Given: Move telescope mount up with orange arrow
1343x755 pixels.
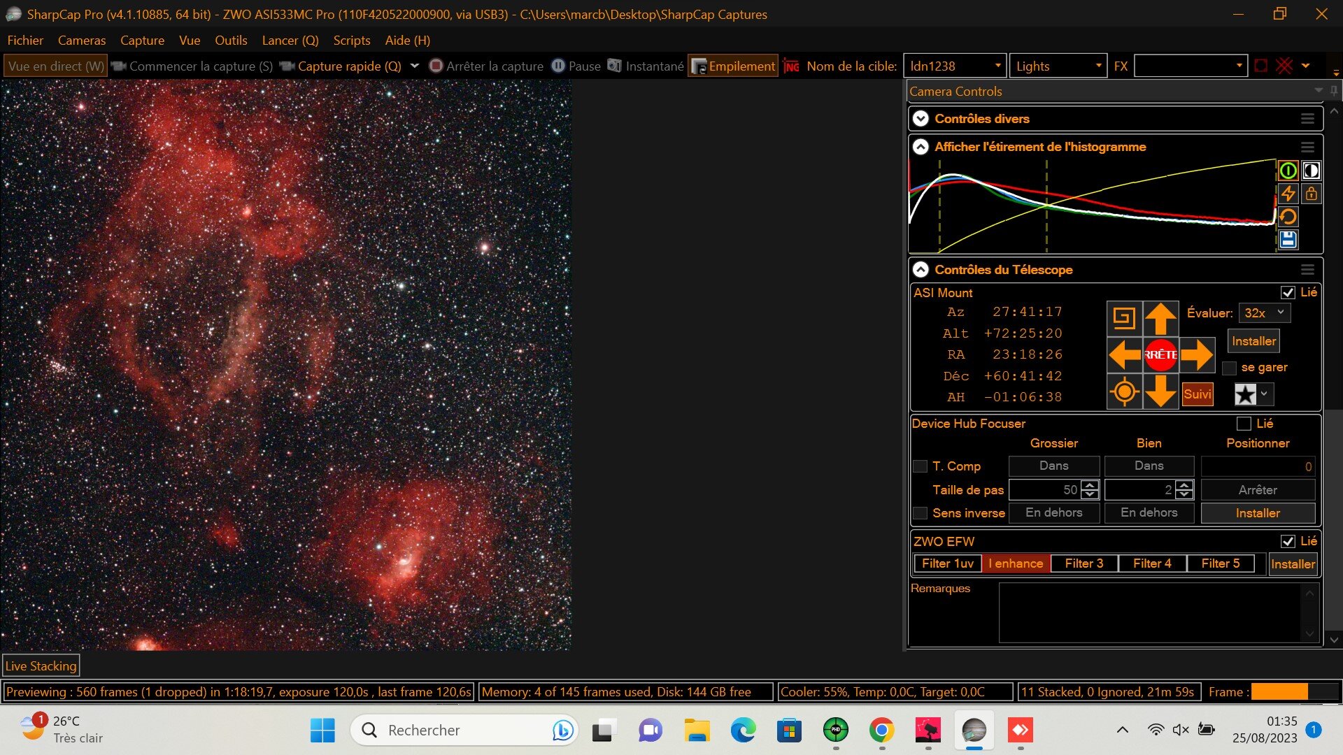Looking at the screenshot, I should pos(1160,319).
